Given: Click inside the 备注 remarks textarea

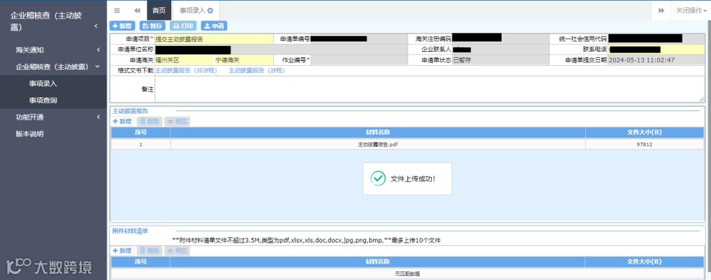Looking at the screenshot, I should tap(430, 89).
